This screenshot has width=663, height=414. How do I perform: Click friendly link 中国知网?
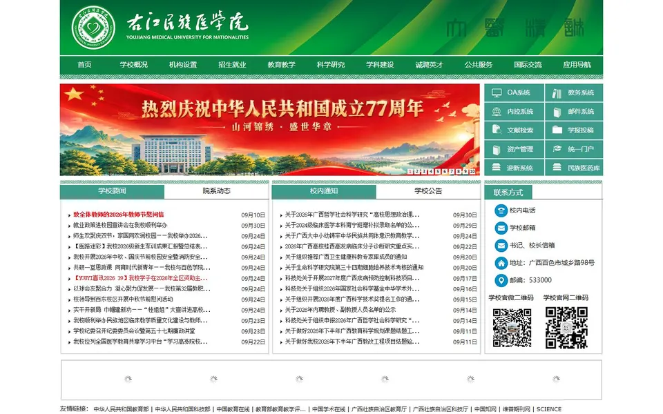tap(486, 409)
